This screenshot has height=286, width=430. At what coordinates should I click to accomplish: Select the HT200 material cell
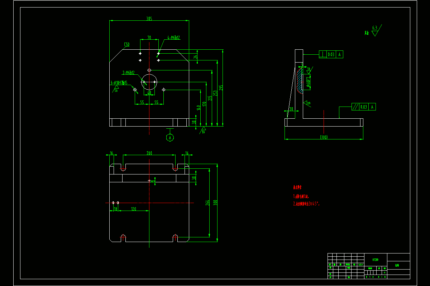pyautogui.click(x=376, y=260)
